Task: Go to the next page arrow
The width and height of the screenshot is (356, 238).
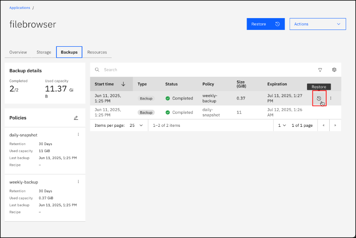Action: [335, 125]
